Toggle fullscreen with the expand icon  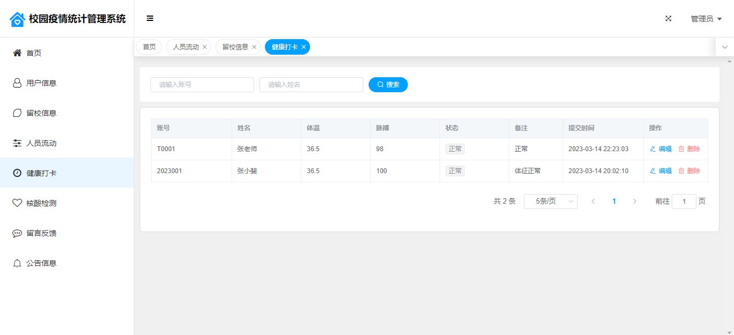[668, 19]
